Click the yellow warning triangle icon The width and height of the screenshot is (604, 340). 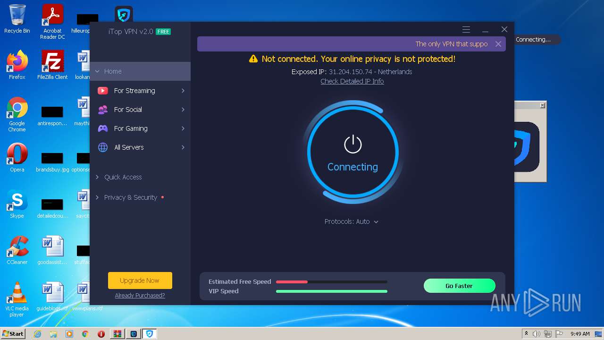pyautogui.click(x=253, y=59)
